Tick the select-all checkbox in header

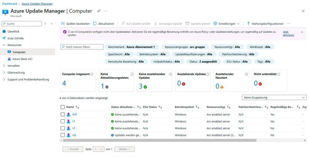63,107
